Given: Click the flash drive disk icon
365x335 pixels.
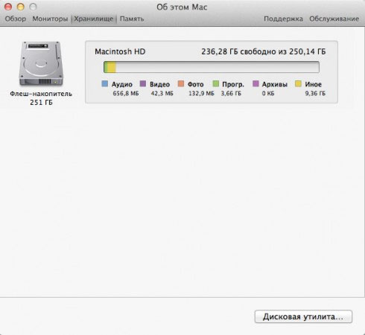Looking at the screenshot, I should pos(41,64).
